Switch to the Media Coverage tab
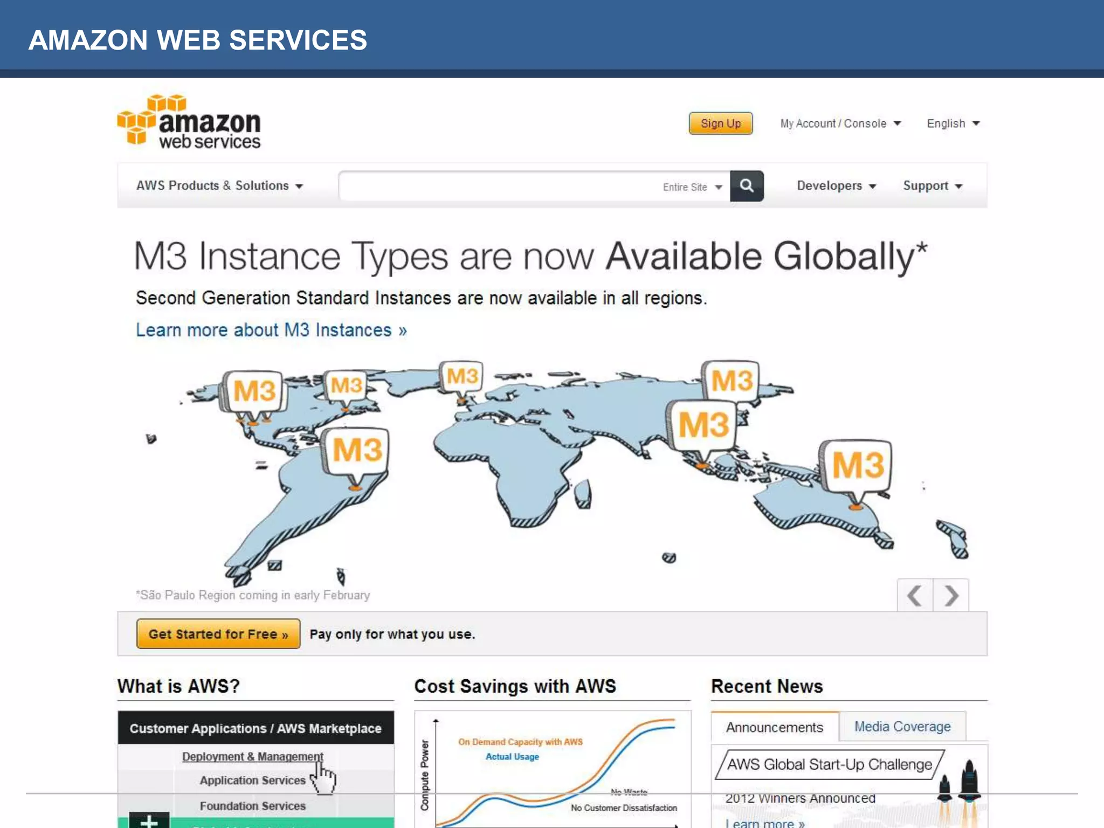The height and width of the screenshot is (828, 1104). click(x=902, y=727)
